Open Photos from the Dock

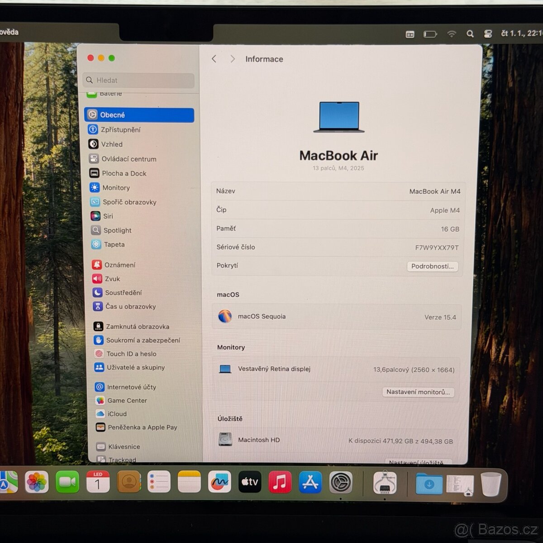pyautogui.click(x=37, y=482)
